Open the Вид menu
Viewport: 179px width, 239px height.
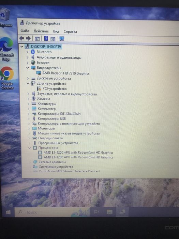[x=56, y=31]
